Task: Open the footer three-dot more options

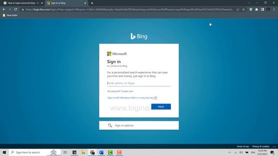Action: coord(274,146)
